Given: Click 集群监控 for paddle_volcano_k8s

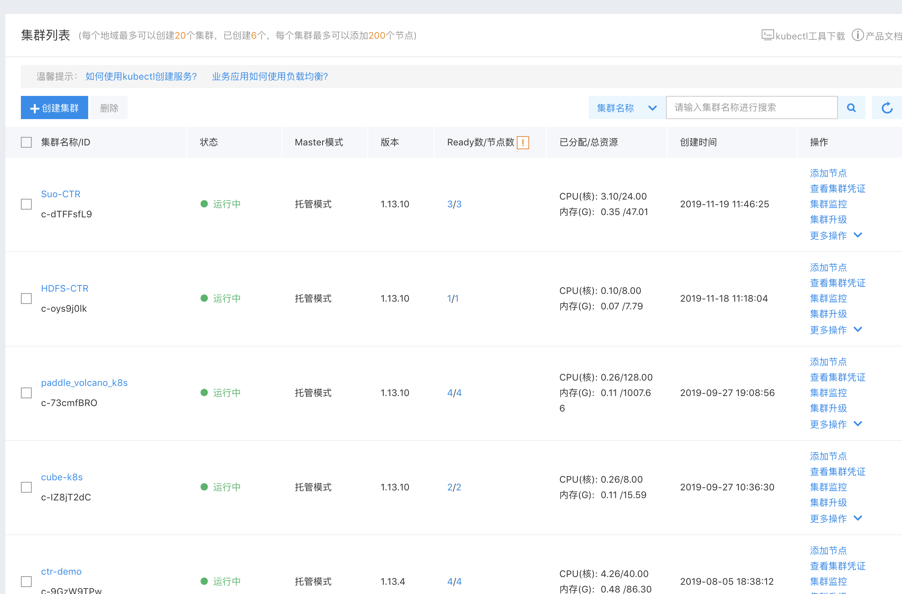Looking at the screenshot, I should 829,393.
